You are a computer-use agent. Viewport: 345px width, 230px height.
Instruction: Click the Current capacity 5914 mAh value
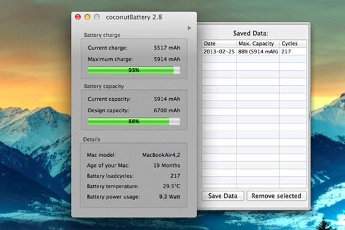coord(167,99)
